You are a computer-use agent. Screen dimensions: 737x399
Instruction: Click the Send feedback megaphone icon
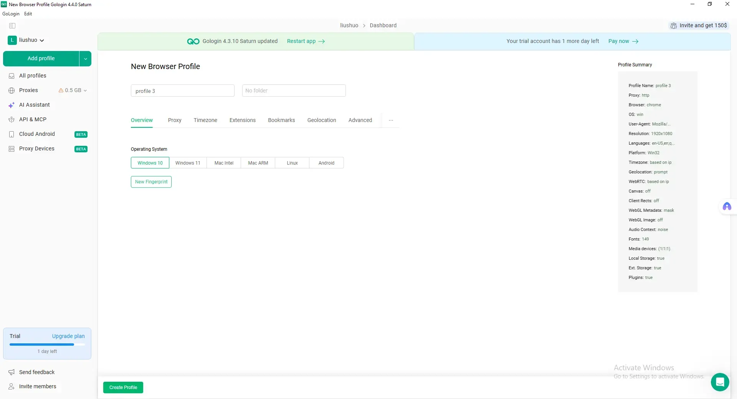[12, 372]
